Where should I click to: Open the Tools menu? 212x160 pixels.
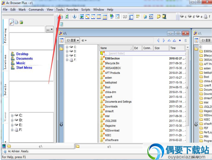tap(60, 10)
